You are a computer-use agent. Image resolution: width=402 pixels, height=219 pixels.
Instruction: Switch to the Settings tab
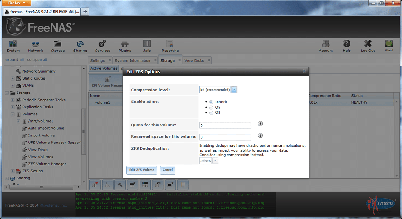pos(97,60)
